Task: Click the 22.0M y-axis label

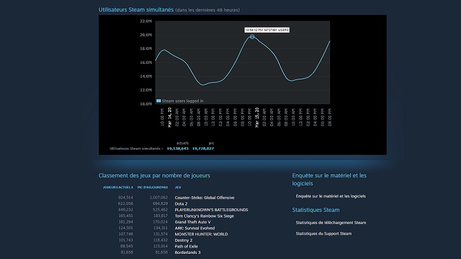Action: point(146,21)
